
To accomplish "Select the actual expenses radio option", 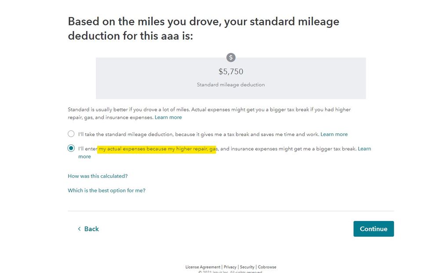I will (71, 148).
